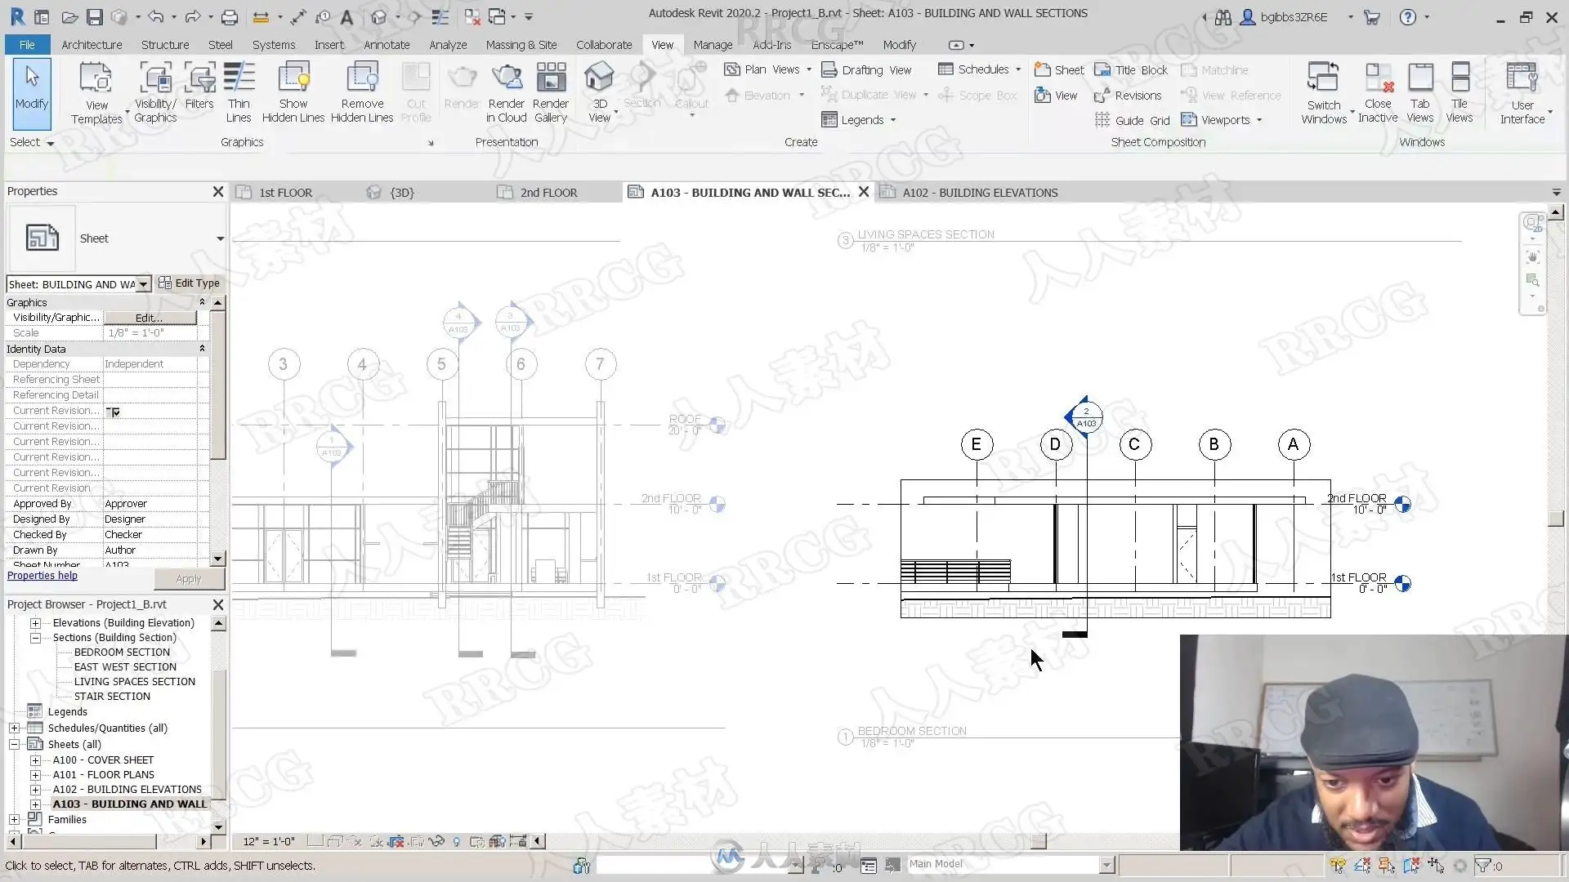Viewport: 1569px width, 882px height.
Task: Save the project with the floppy icon
Action: point(94,17)
